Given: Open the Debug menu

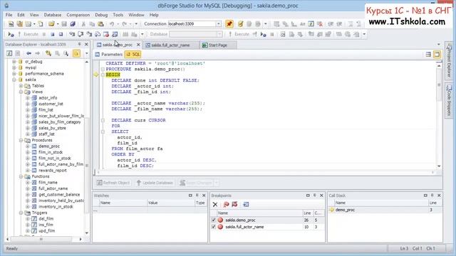Looking at the screenshot, I should tap(101, 15).
